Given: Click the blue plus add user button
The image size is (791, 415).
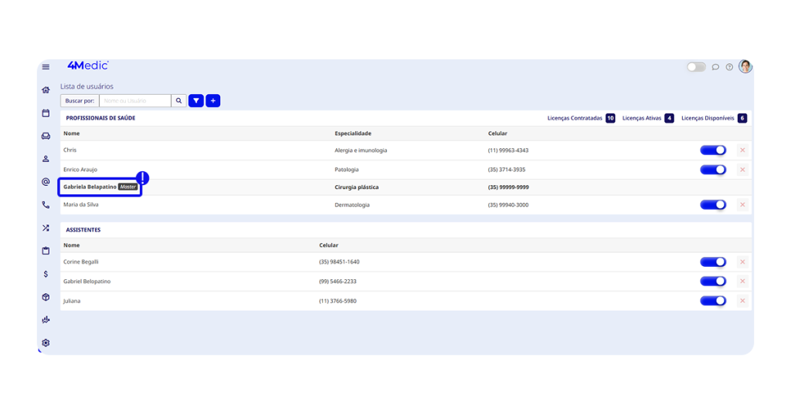Looking at the screenshot, I should click(213, 101).
